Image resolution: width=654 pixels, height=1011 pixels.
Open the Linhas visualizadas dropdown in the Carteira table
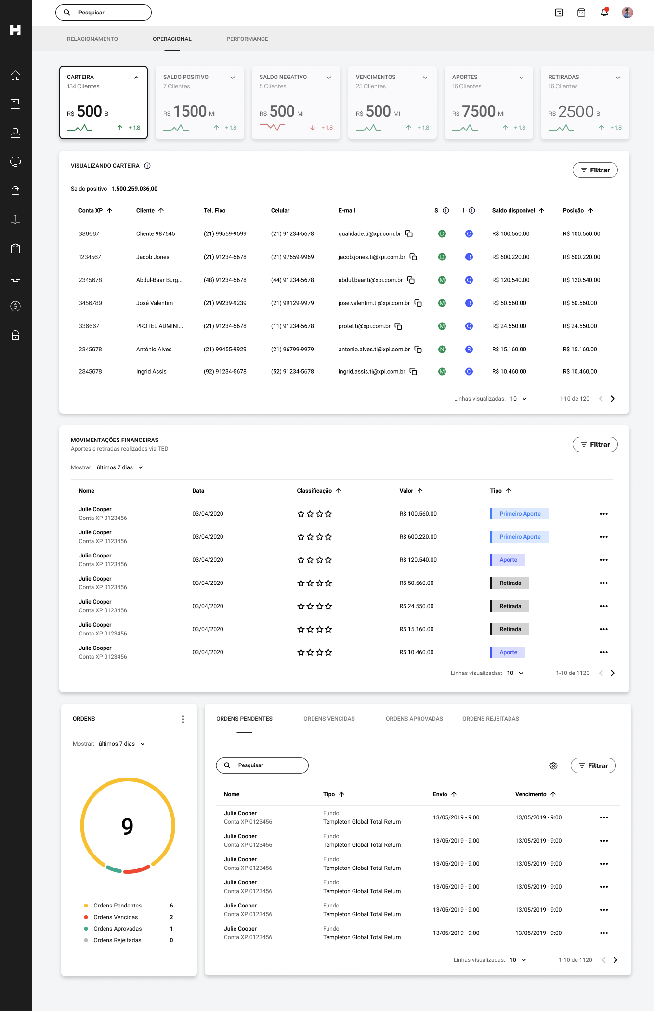click(519, 399)
